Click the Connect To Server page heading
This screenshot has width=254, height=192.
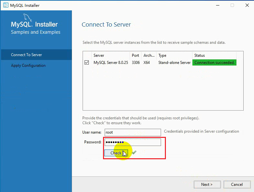coord(106,25)
